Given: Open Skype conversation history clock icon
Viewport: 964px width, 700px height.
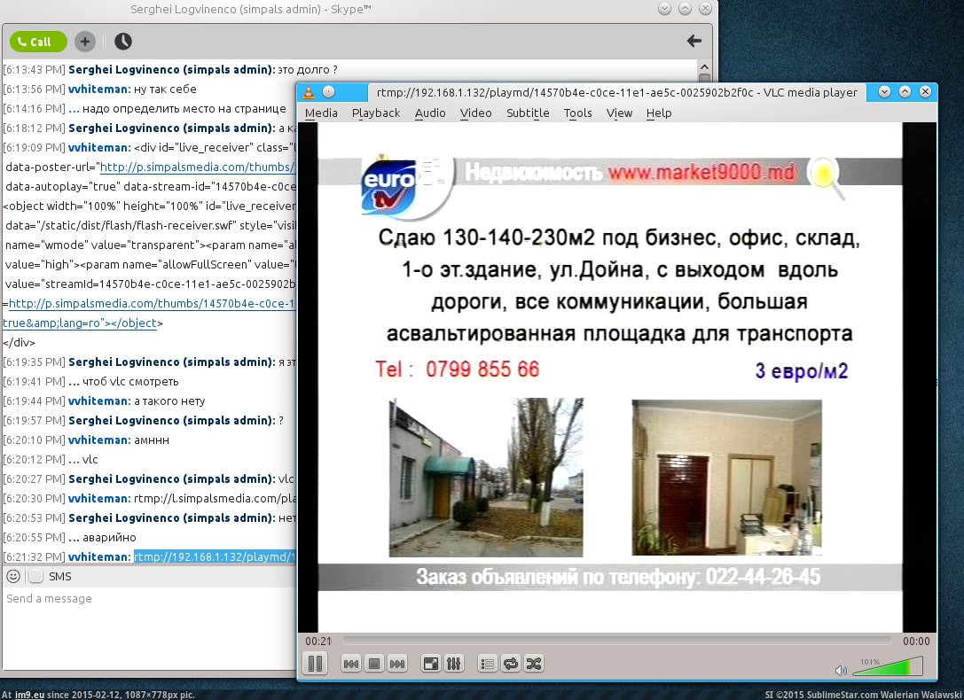Looking at the screenshot, I should tap(122, 41).
